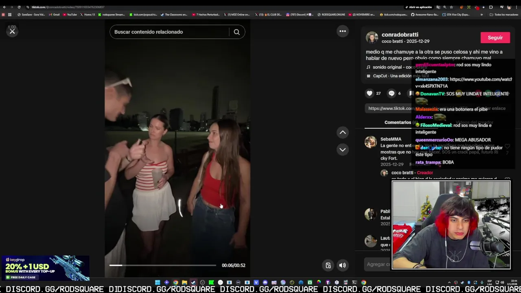Show hidden system tray icons
521x293 pixels.
pos(449,282)
